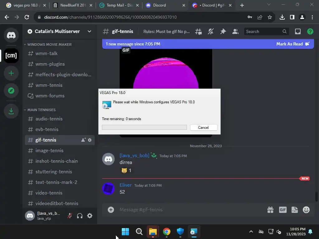Click VEGAS Pro installer progress bar
The height and width of the screenshot is (239, 319).
pyautogui.click(x=144, y=127)
